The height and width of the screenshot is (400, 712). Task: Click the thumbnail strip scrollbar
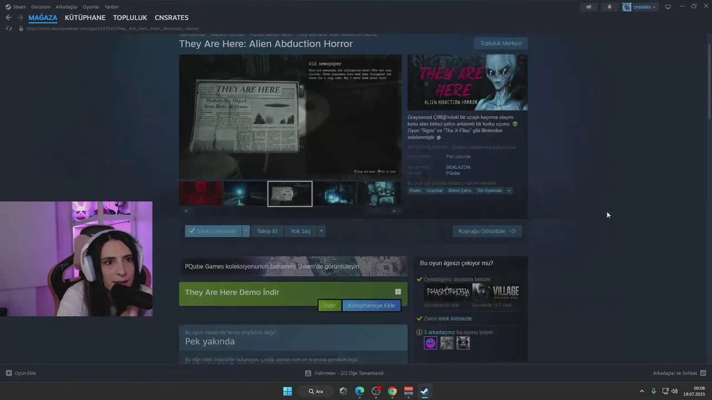point(290,211)
